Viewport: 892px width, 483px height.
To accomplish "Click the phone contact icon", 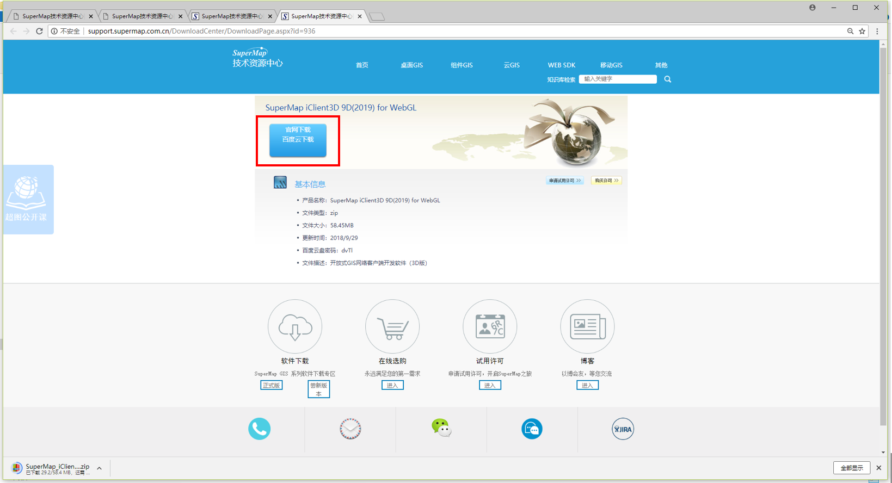I will 260,429.
